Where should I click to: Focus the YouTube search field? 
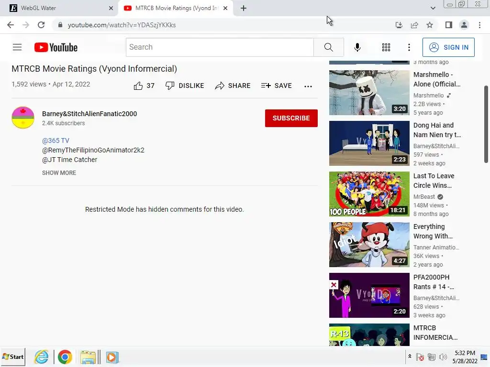(x=220, y=47)
